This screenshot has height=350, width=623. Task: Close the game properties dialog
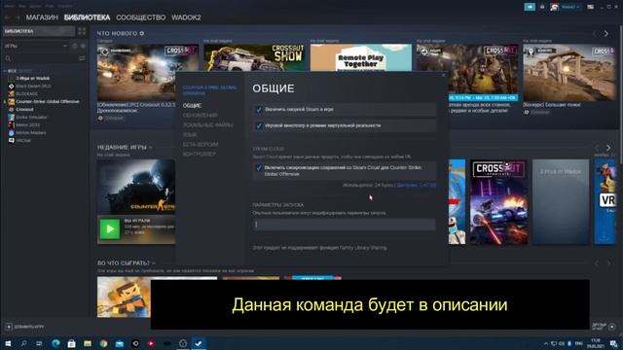tap(444, 75)
